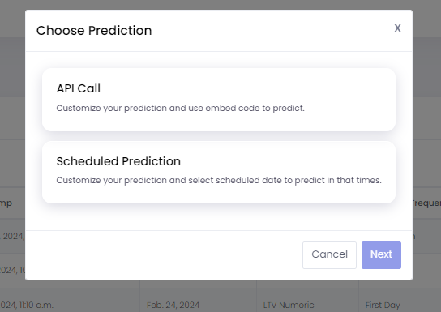The height and width of the screenshot is (312, 441).
Task: Click the embed code description under API Call
Action: [x=180, y=109]
